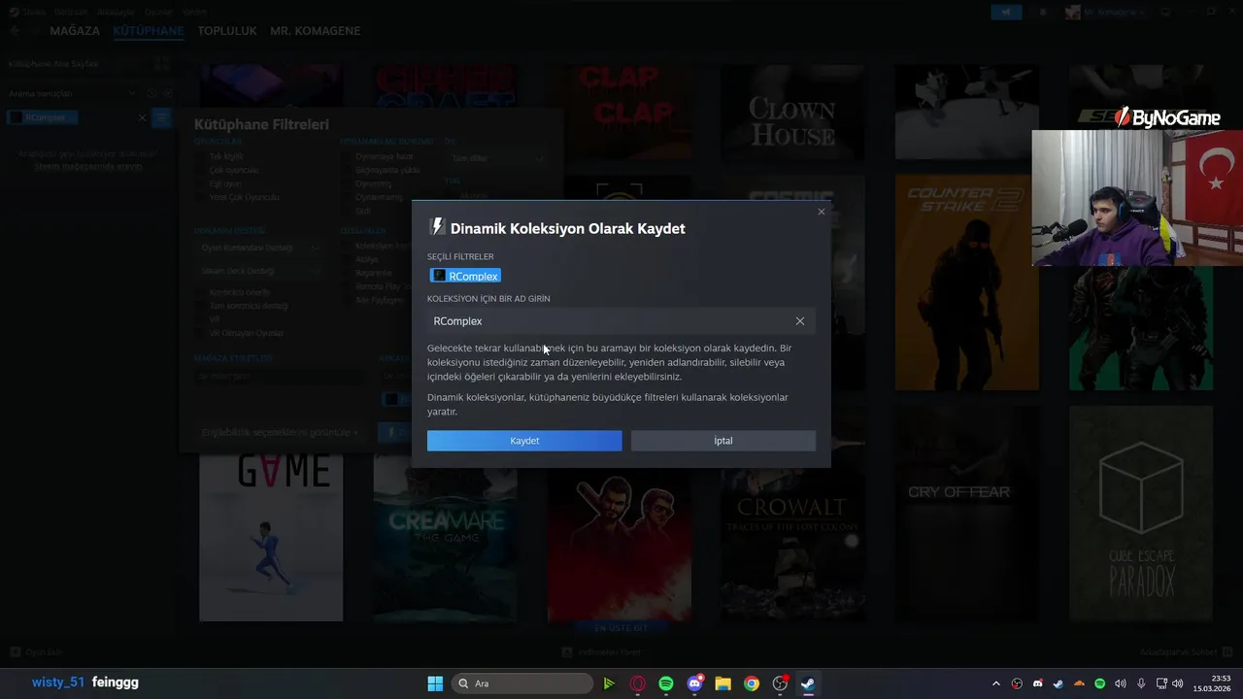Open the green play-arrow app in the taskbar
This screenshot has height=699, width=1243.
tap(609, 683)
